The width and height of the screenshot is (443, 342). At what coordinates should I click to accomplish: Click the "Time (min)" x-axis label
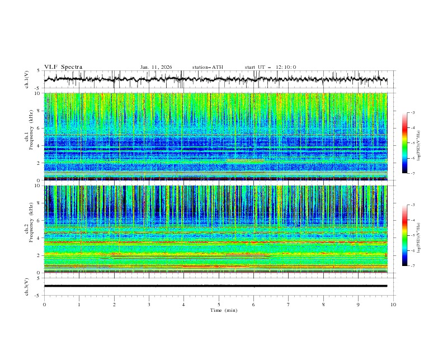tap(224, 310)
